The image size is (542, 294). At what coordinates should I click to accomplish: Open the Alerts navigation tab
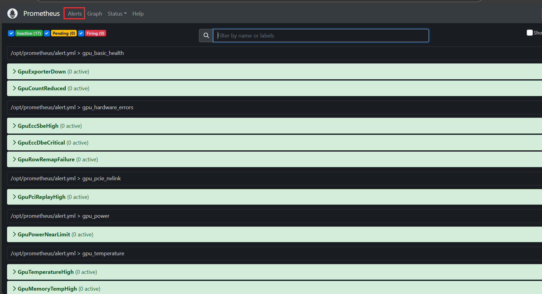75,14
